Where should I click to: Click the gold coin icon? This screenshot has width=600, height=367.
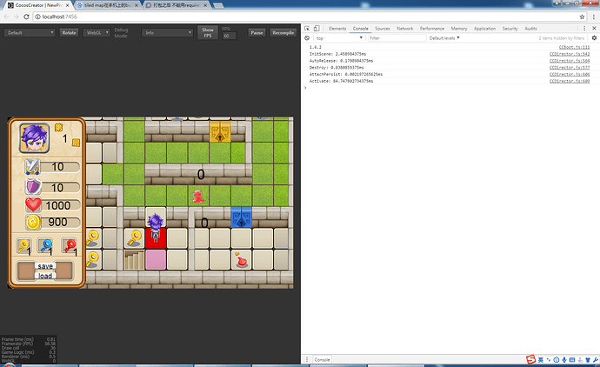pyautogui.click(x=33, y=223)
